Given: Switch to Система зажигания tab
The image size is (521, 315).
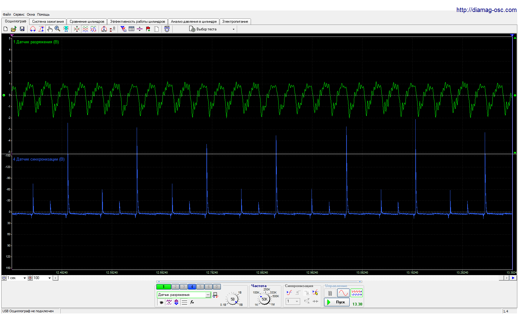Looking at the screenshot, I should pyautogui.click(x=48, y=21).
